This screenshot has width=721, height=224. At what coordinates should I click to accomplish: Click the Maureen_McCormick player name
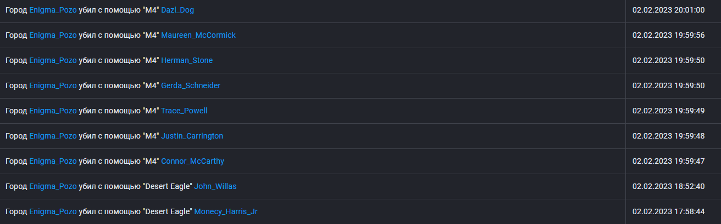pyautogui.click(x=198, y=35)
